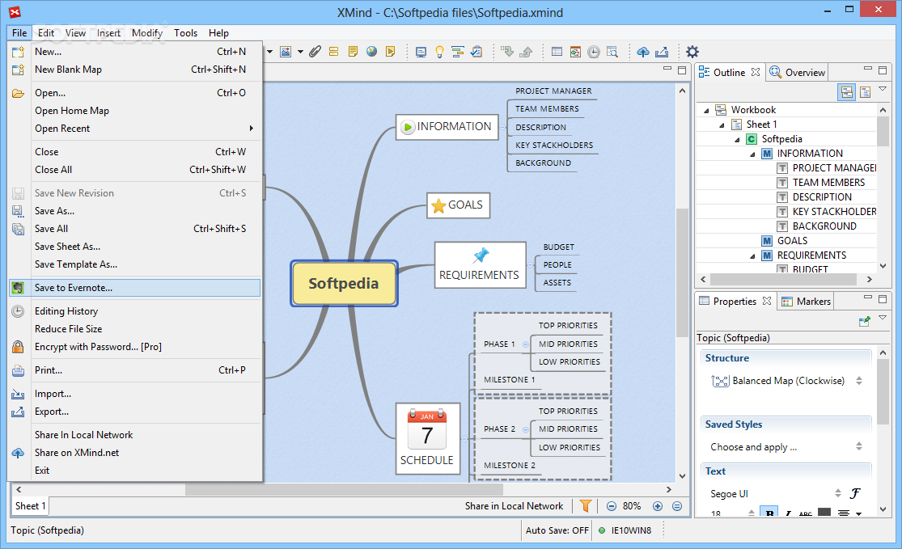902x549 pixels.
Task: Click the search magnifier toolbar icon
Action: click(612, 53)
